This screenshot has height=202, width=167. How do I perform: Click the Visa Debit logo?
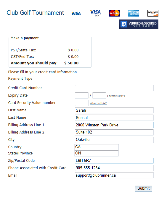(95, 13)
